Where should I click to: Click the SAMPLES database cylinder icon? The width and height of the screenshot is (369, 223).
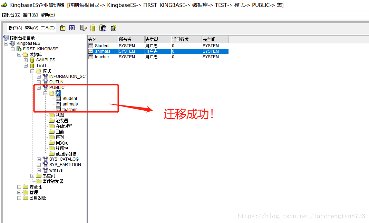point(32,60)
